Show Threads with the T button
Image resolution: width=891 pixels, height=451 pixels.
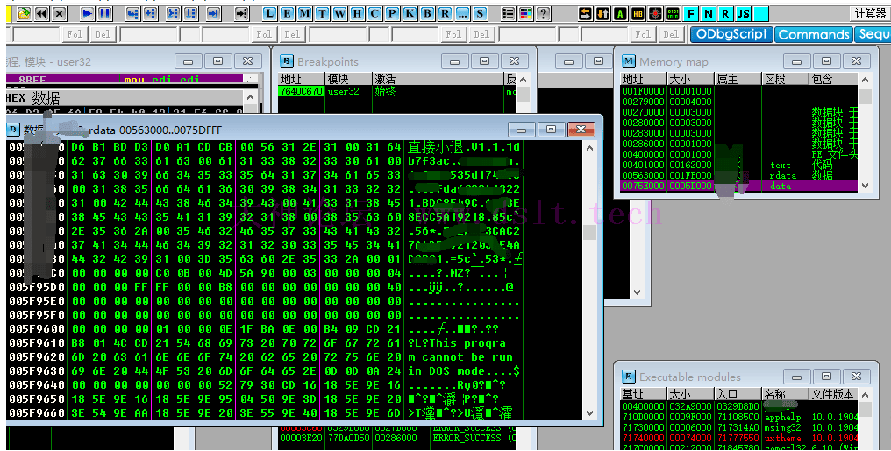pos(322,13)
